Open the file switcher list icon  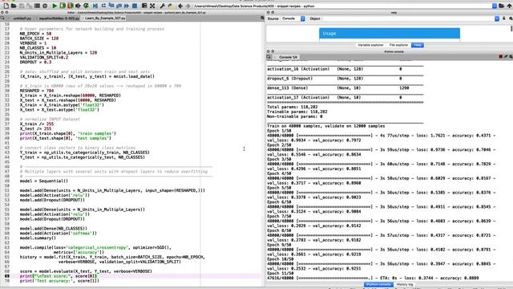click(37, 6)
